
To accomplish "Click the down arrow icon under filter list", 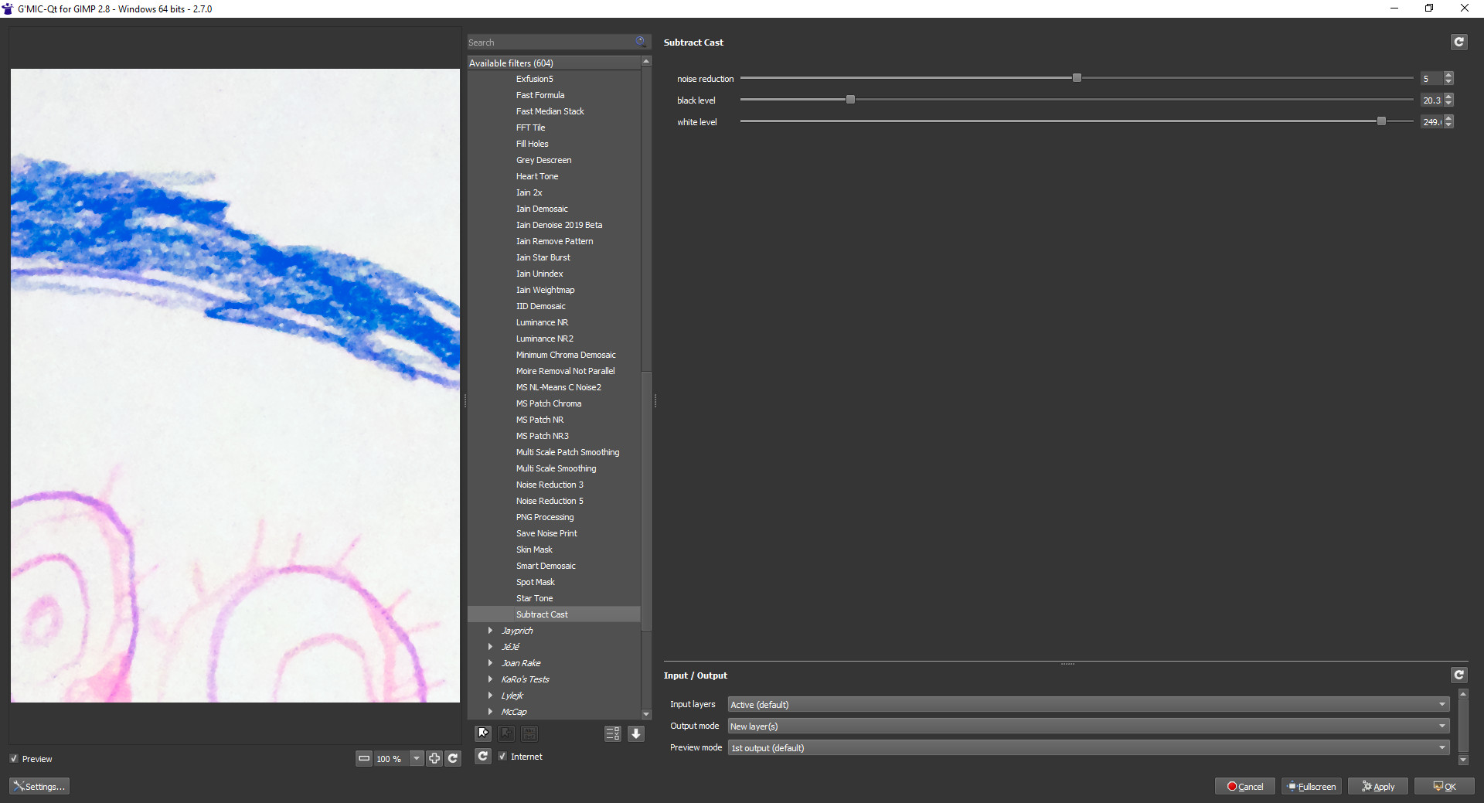I will (636, 733).
